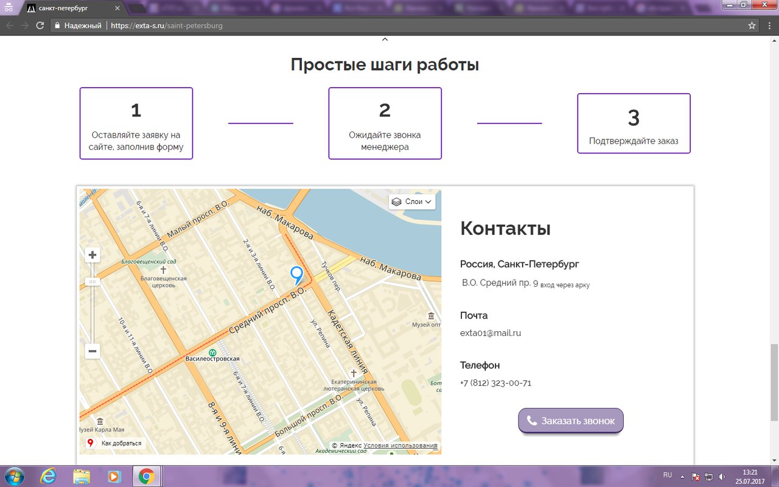Open Условия использования link on map
This screenshot has width=779, height=487.
coord(400,446)
